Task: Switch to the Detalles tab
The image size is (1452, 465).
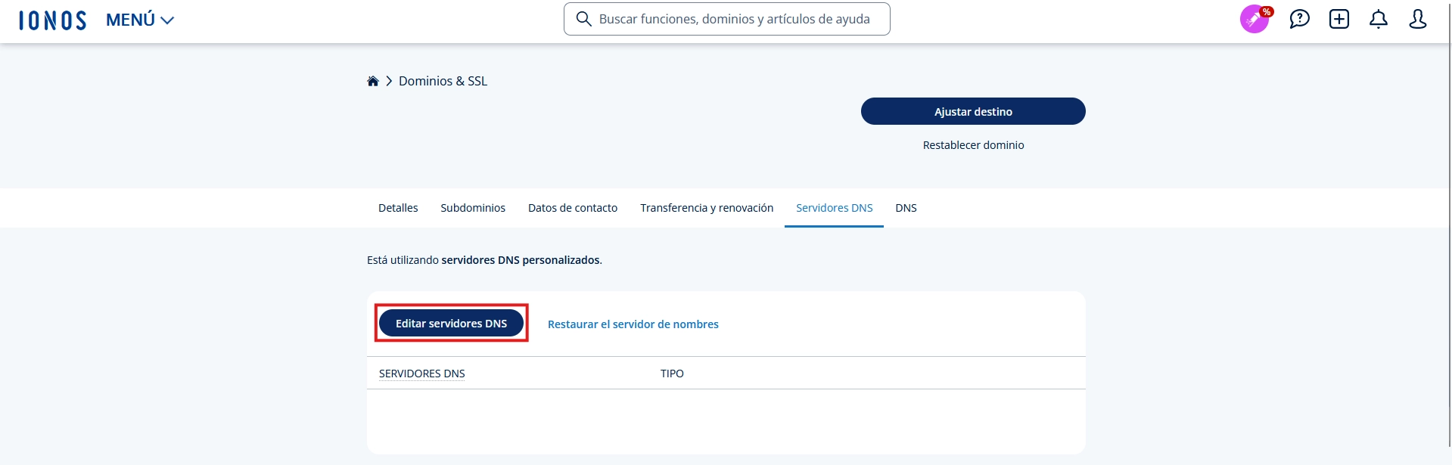Action: click(398, 208)
